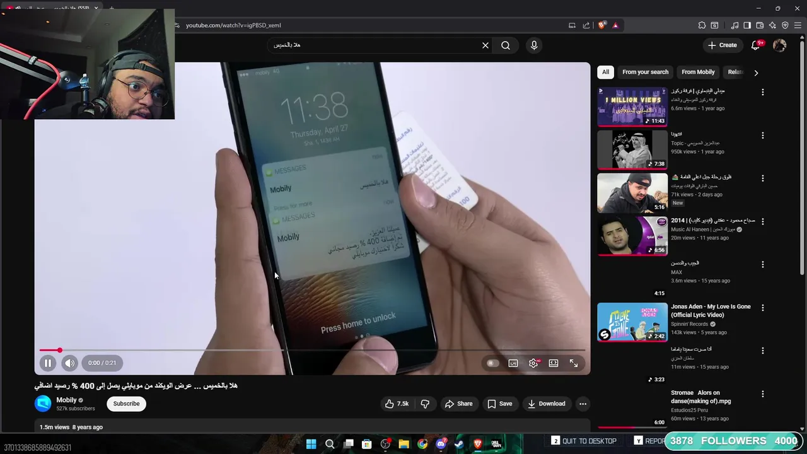Viewport: 807px width, 454px height.
Task: Open the Brave Rewards triangle icon
Action: click(x=615, y=25)
